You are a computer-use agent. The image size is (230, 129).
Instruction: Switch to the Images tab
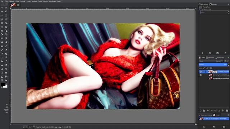click(217, 115)
